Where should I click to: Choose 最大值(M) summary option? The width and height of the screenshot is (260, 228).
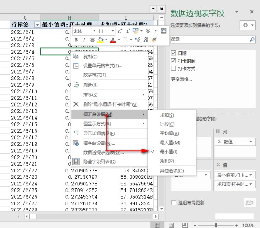(172, 142)
